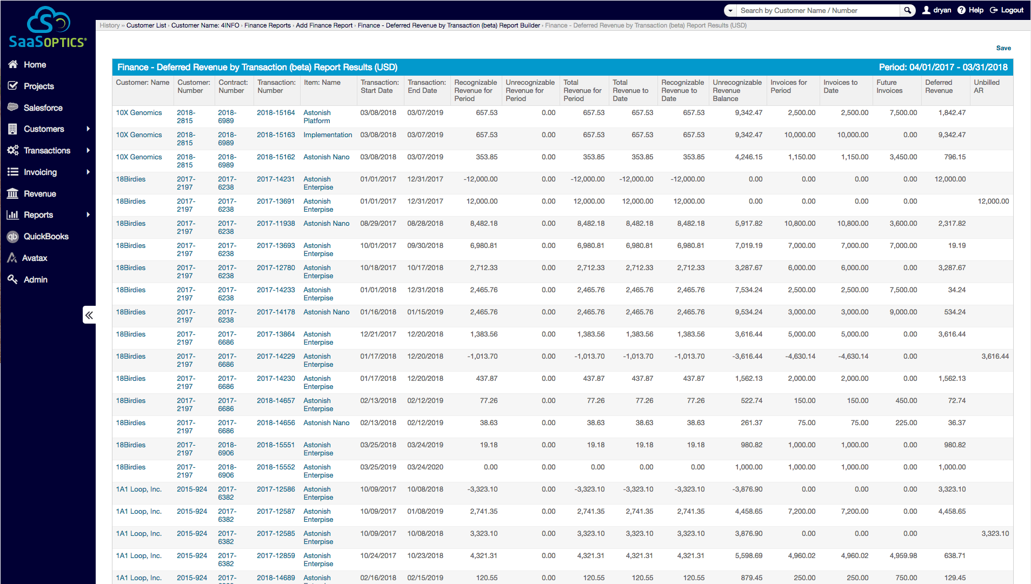The height and width of the screenshot is (584, 1031).
Task: Click the Help text link
Action: coord(976,10)
